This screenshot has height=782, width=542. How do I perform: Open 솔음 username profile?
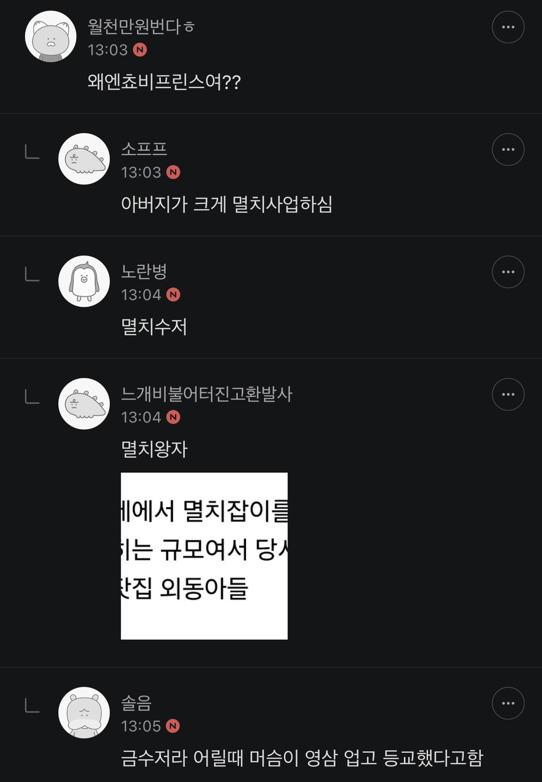137,703
